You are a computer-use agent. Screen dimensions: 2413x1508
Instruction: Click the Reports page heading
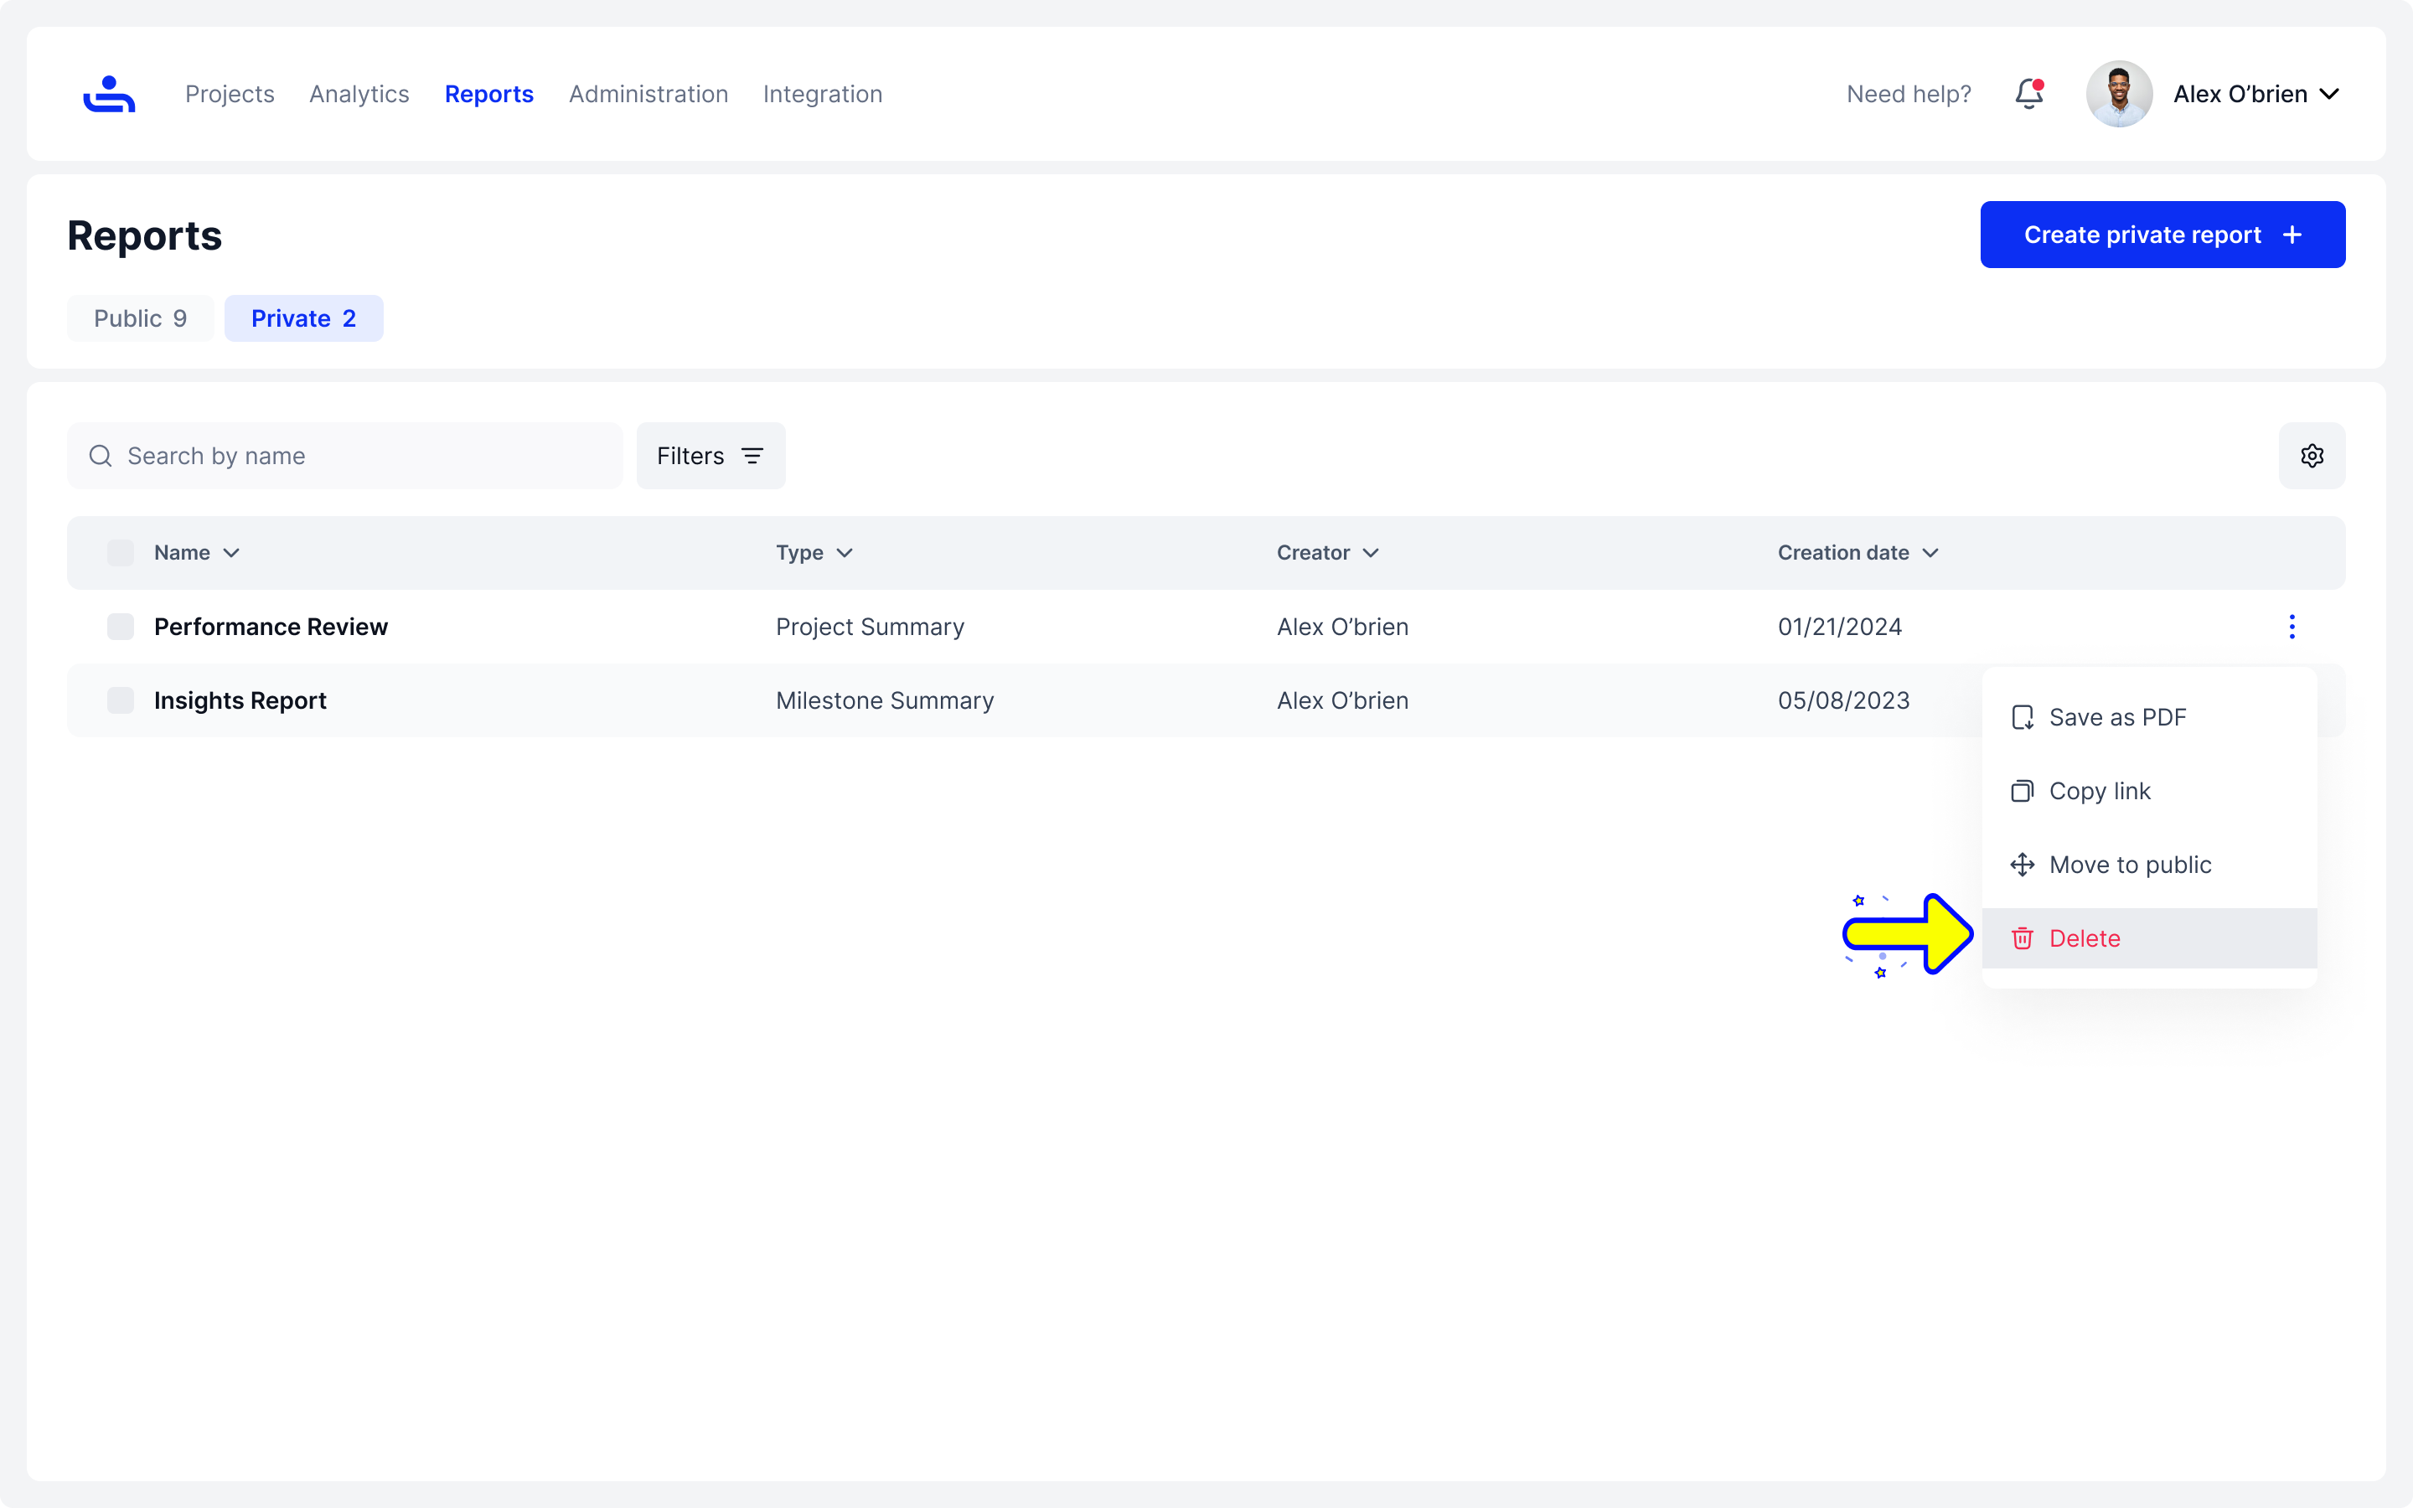[145, 235]
